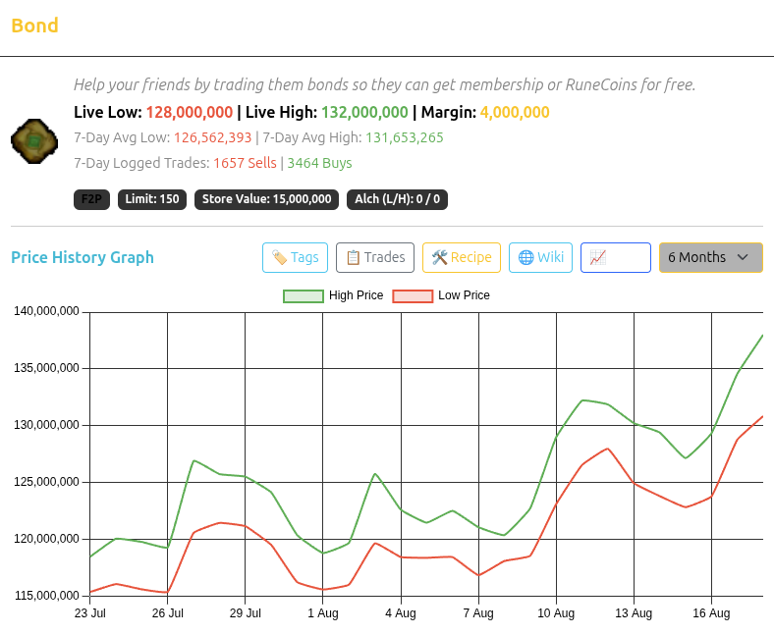Click the red Low Price legend swatch
This screenshot has height=635, width=774.
(x=413, y=296)
